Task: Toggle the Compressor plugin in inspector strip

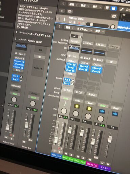Action: (19, 65)
